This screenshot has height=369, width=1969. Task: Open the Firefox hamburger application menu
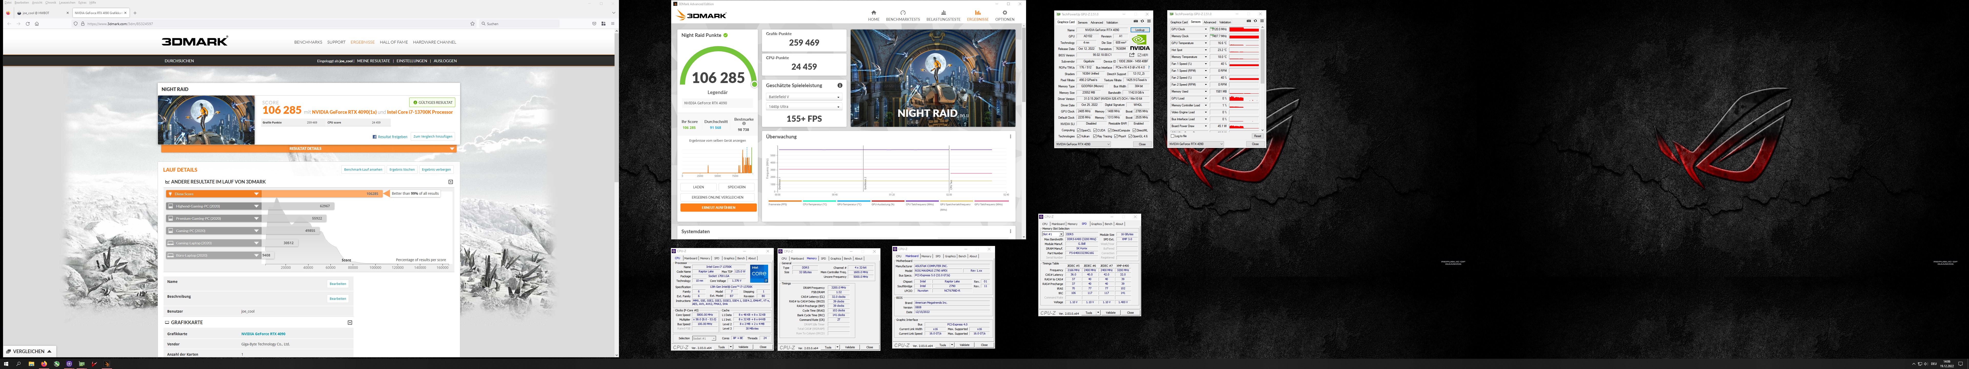613,24
